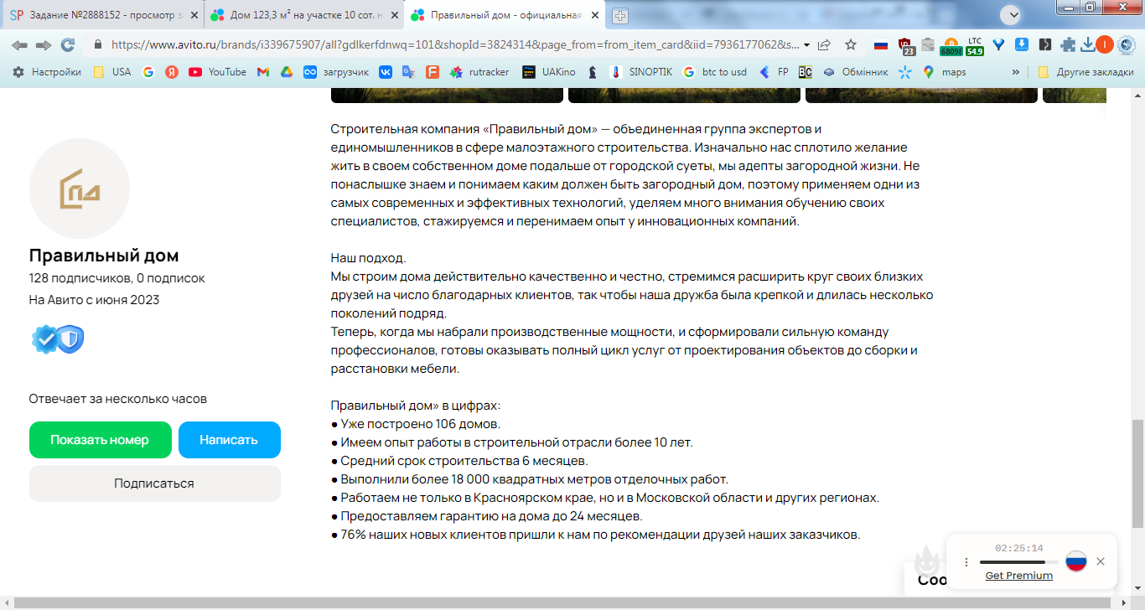This screenshot has width=1145, height=610.
Task: Open the Gmail bookmark icon
Action: (x=263, y=72)
